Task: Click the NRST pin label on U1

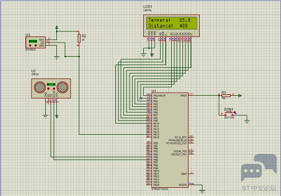Action: [183, 96]
